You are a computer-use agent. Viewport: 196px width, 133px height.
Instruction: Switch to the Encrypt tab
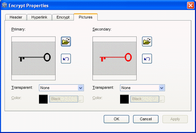click(63, 17)
